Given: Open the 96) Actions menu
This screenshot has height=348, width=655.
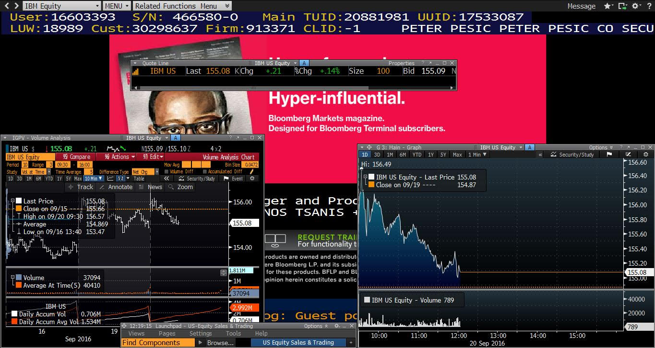Looking at the screenshot, I should (x=116, y=157).
